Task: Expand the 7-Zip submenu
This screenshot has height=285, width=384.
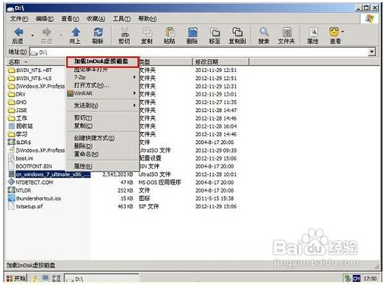Action: (102, 77)
